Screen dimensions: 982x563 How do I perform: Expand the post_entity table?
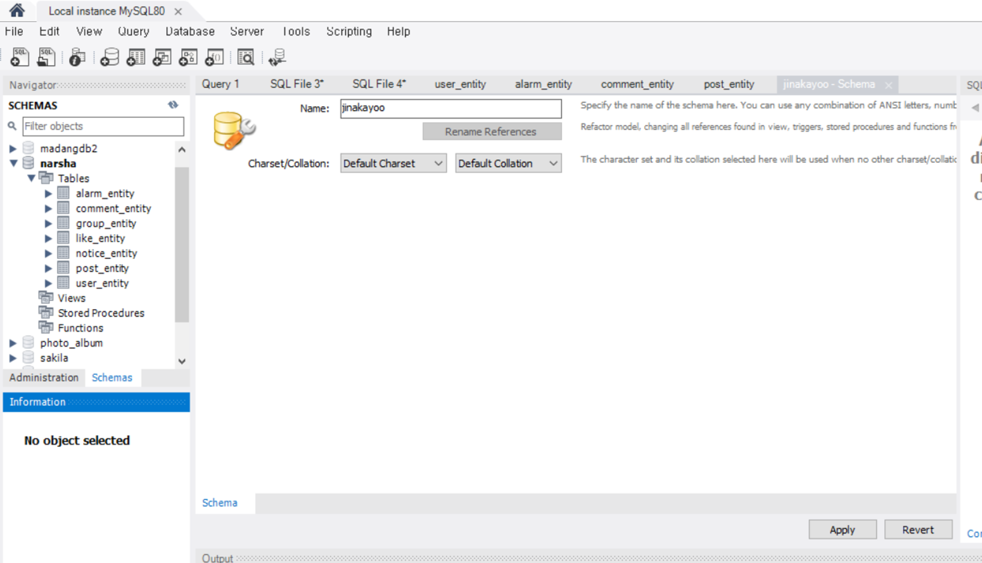coord(48,268)
